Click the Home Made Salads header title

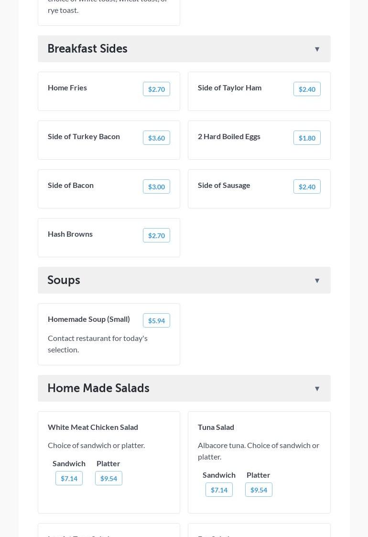click(x=98, y=388)
